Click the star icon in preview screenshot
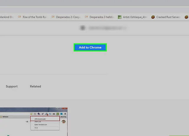189x136 pixels. [x=31, y=114]
